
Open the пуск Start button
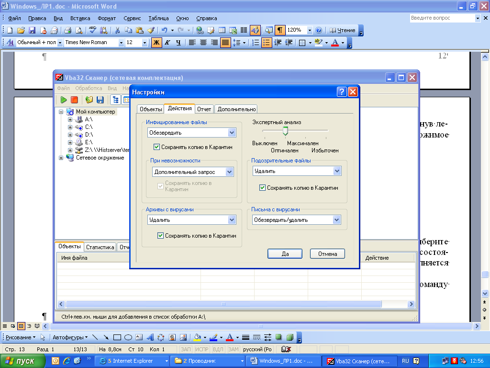[x=22, y=361]
